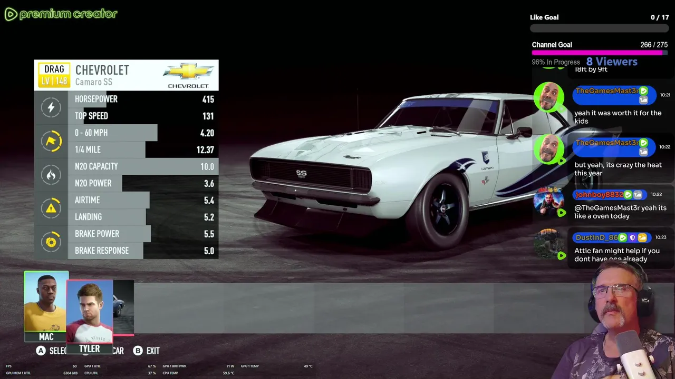Click the "Brake Response" stat label
675x379 pixels.
102,251
